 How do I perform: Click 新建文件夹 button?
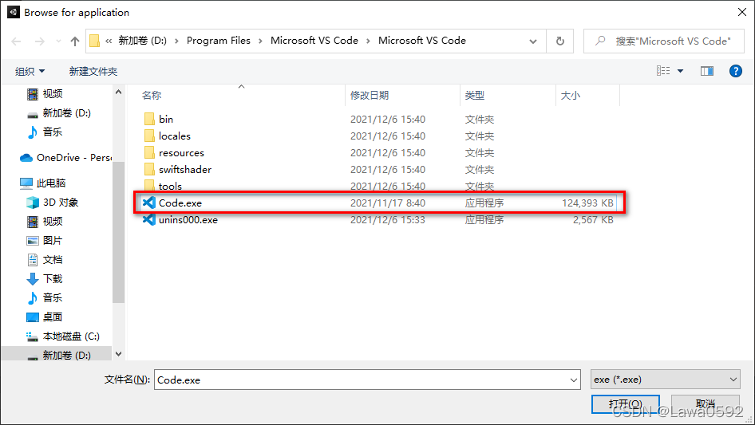pyautogui.click(x=93, y=72)
